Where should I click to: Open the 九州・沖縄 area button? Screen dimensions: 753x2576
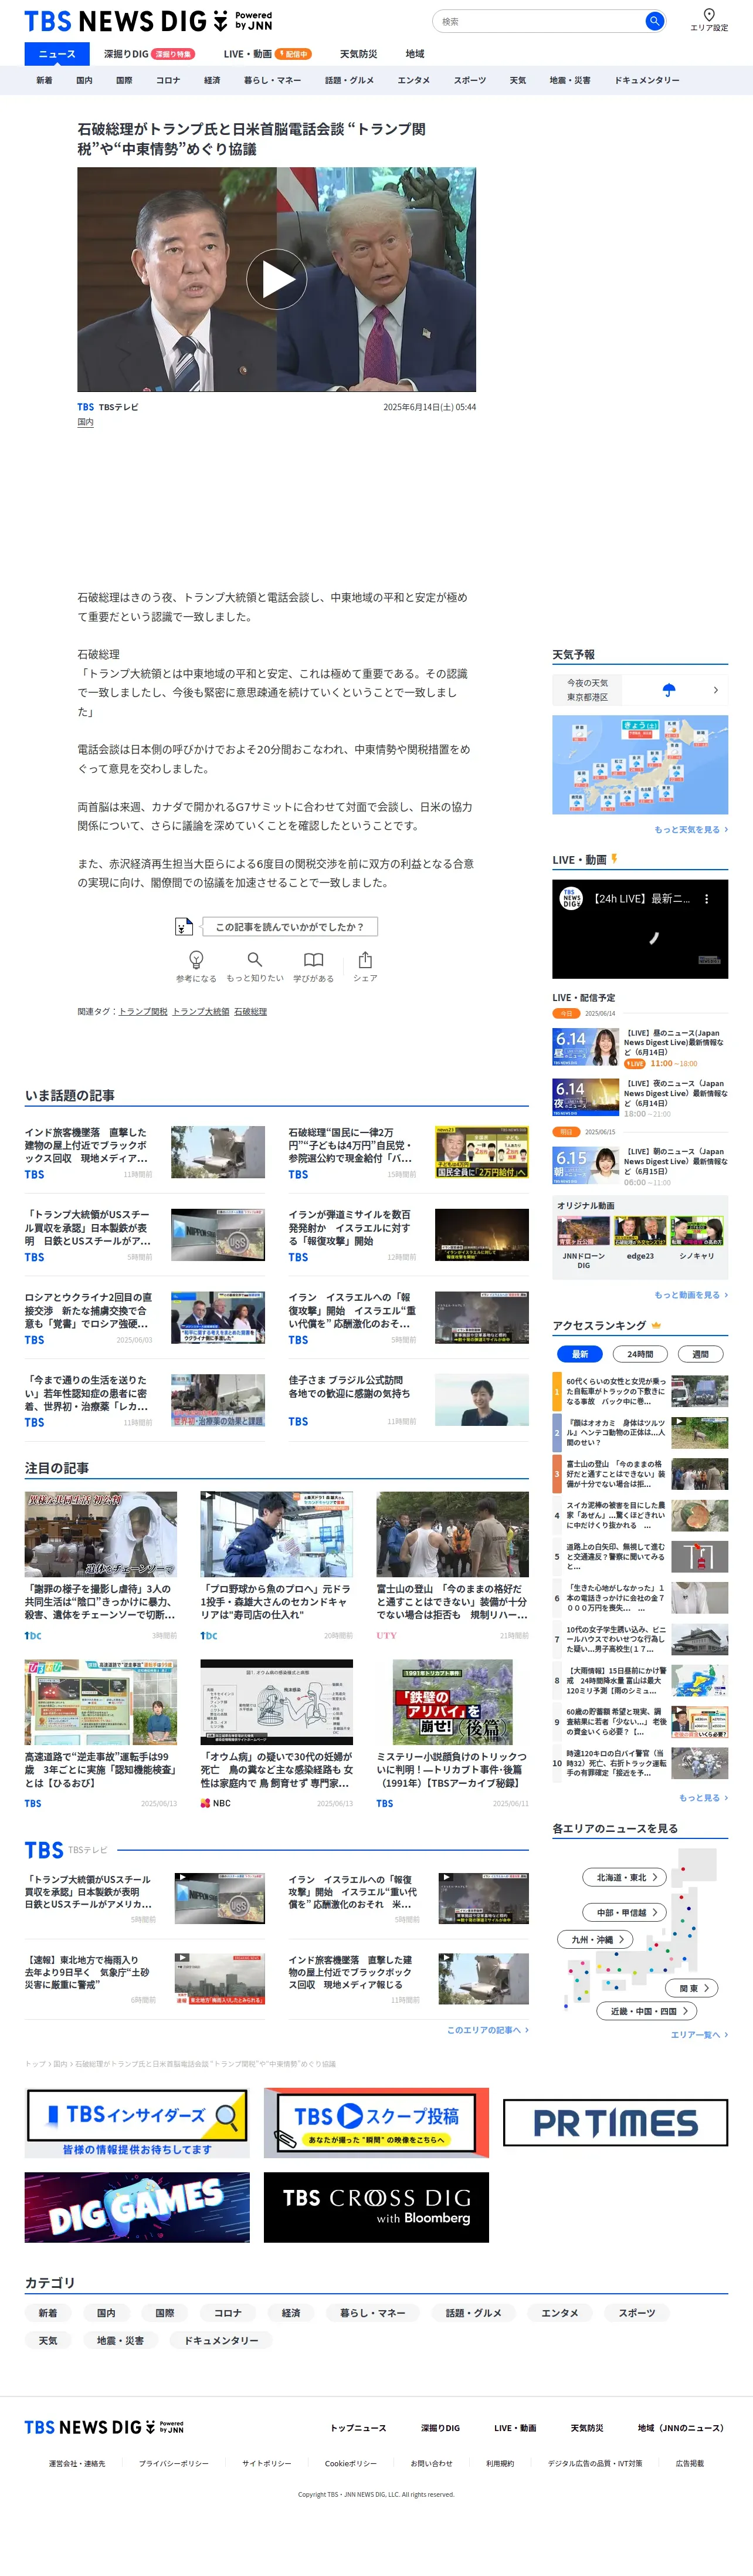point(595,1939)
